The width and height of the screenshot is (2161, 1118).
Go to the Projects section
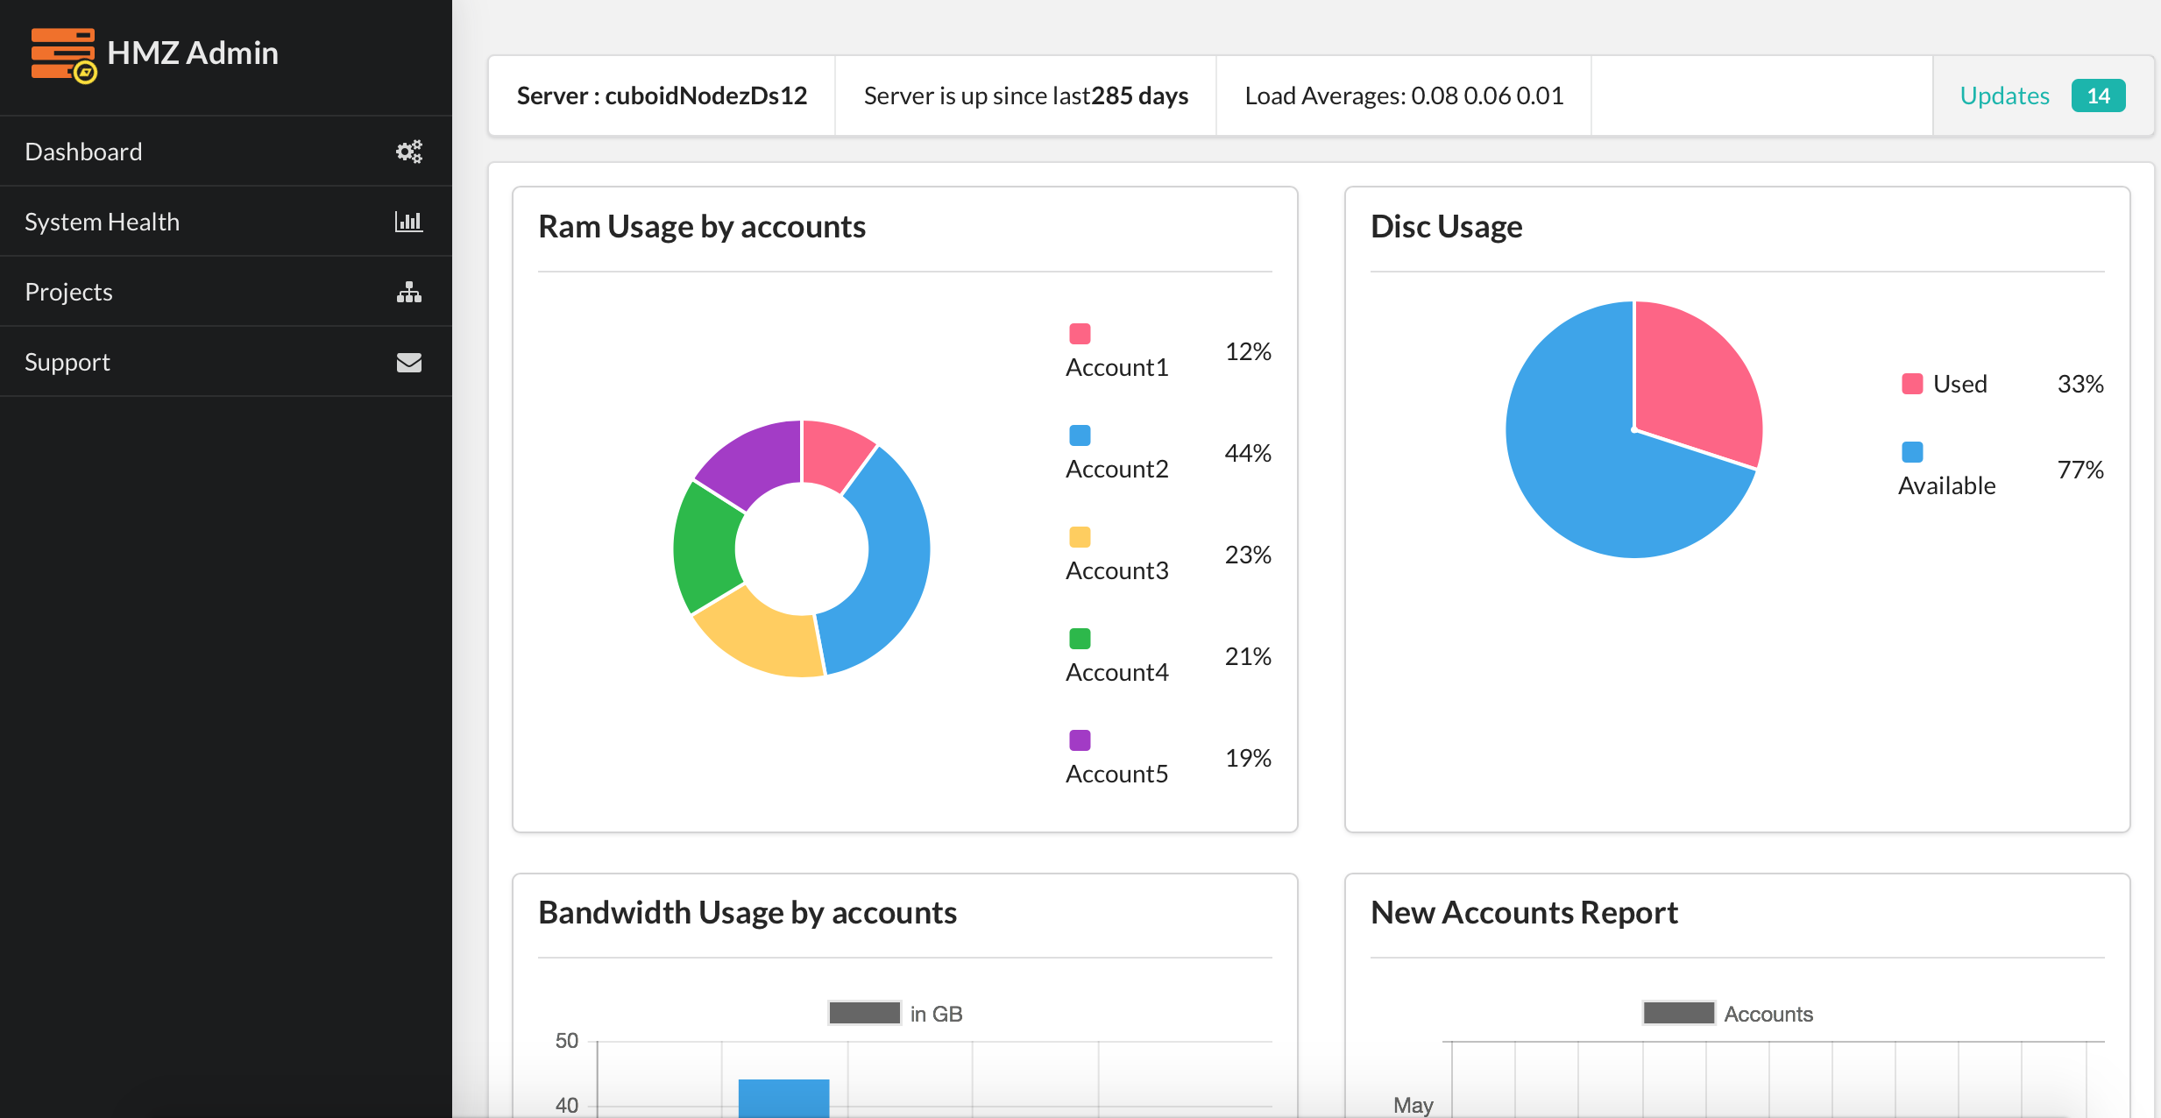coord(68,292)
